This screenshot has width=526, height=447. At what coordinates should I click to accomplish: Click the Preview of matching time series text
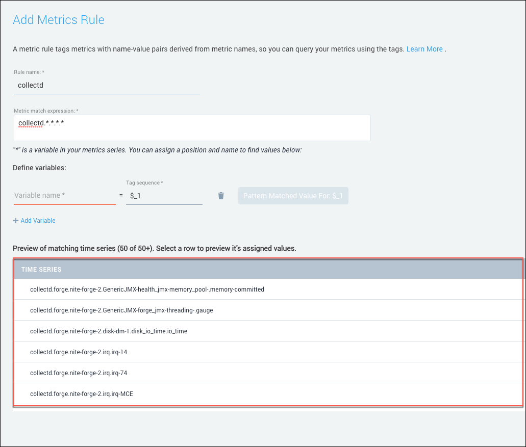[154, 249]
